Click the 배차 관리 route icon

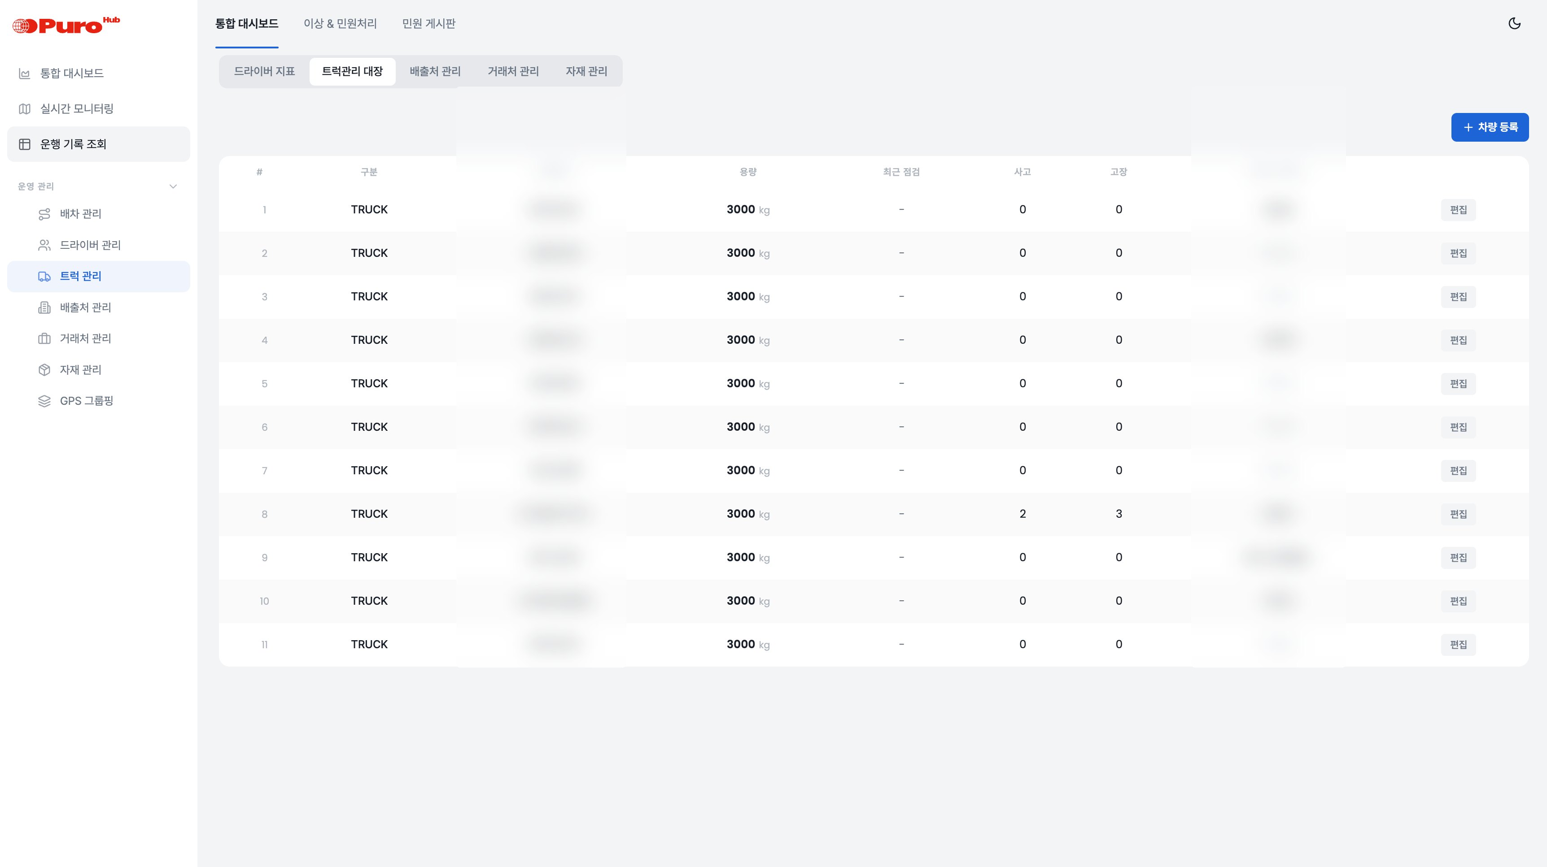click(44, 214)
